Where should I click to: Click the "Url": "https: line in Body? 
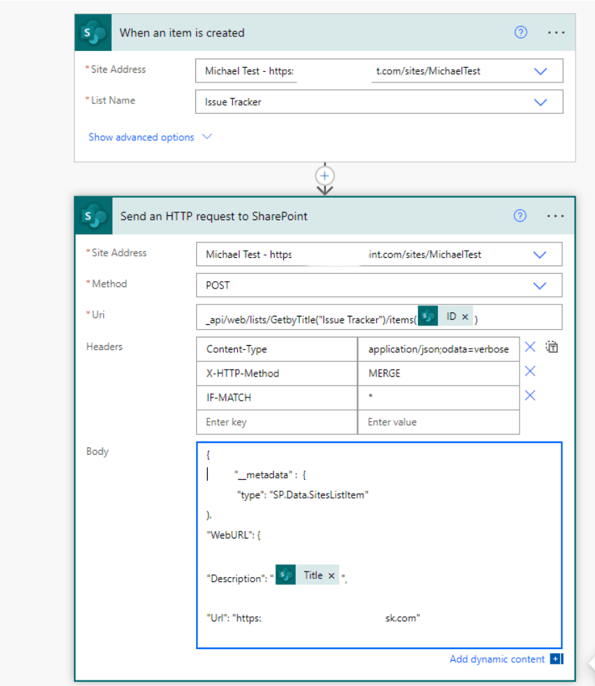312,618
